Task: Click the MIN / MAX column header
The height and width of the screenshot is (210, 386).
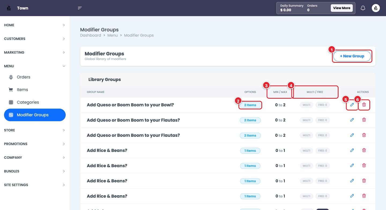Action: tap(280, 92)
